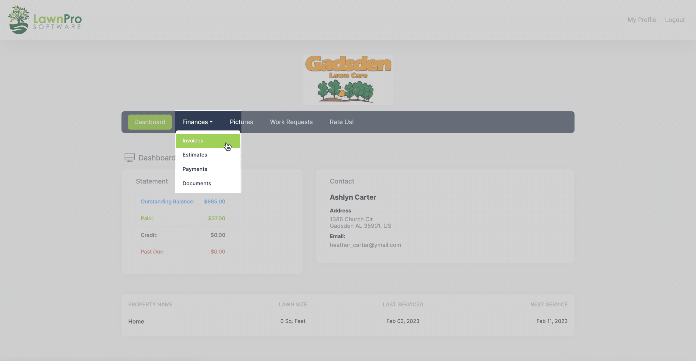Select the Dashboard tab
The width and height of the screenshot is (696, 361).
150,122
